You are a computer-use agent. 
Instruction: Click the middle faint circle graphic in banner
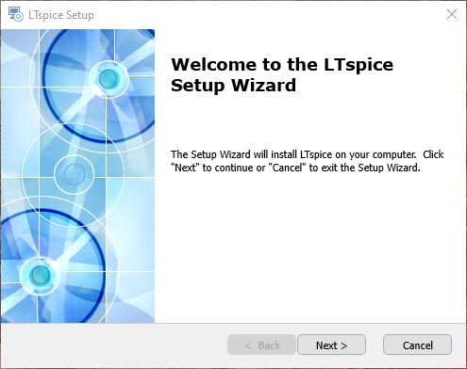tap(74, 173)
